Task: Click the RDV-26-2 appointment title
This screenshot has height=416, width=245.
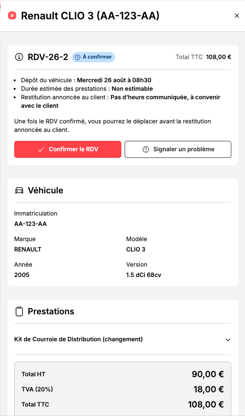Action: click(x=48, y=57)
